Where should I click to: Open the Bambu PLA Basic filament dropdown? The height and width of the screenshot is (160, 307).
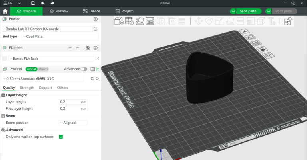pos(51,59)
